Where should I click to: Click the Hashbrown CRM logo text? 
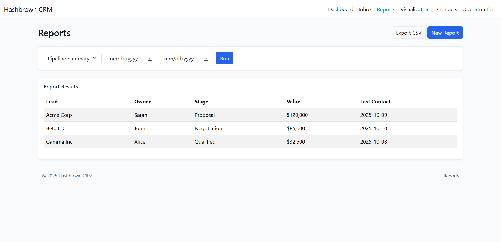(x=28, y=9)
